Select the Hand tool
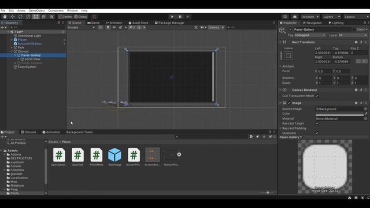The width and height of the screenshot is (370, 208). [x=5, y=17]
